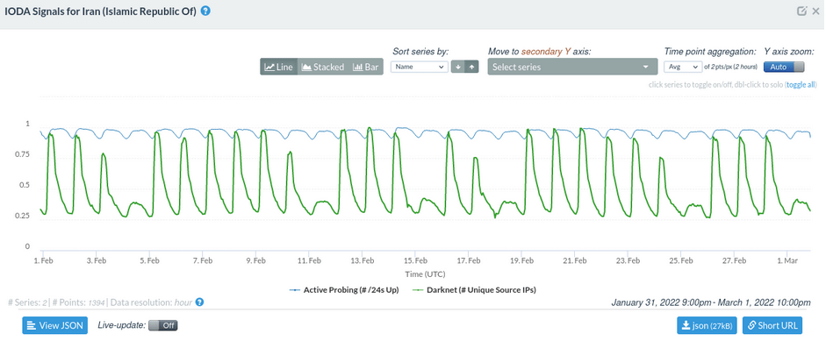This screenshot has height=341, width=826.
Task: Click the Time (UTC) axis title
Action: (x=425, y=274)
